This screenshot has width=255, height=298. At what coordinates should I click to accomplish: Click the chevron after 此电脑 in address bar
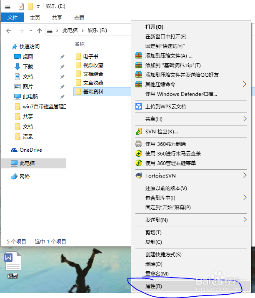(x=82, y=30)
